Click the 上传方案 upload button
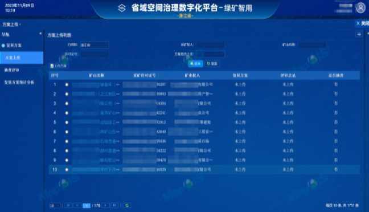Screen dimensions: 369x212 coord(59,66)
